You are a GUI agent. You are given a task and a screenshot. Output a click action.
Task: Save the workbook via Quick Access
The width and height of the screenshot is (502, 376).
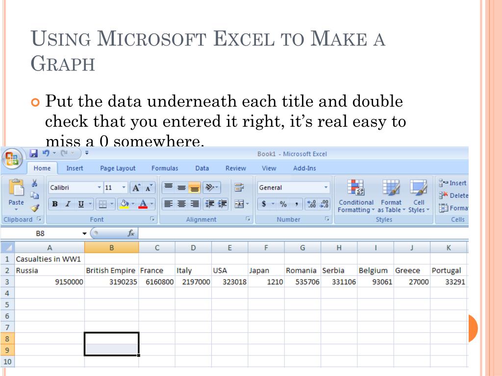point(34,153)
